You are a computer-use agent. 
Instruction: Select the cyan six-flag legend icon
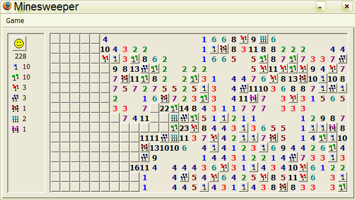(x=15, y=119)
